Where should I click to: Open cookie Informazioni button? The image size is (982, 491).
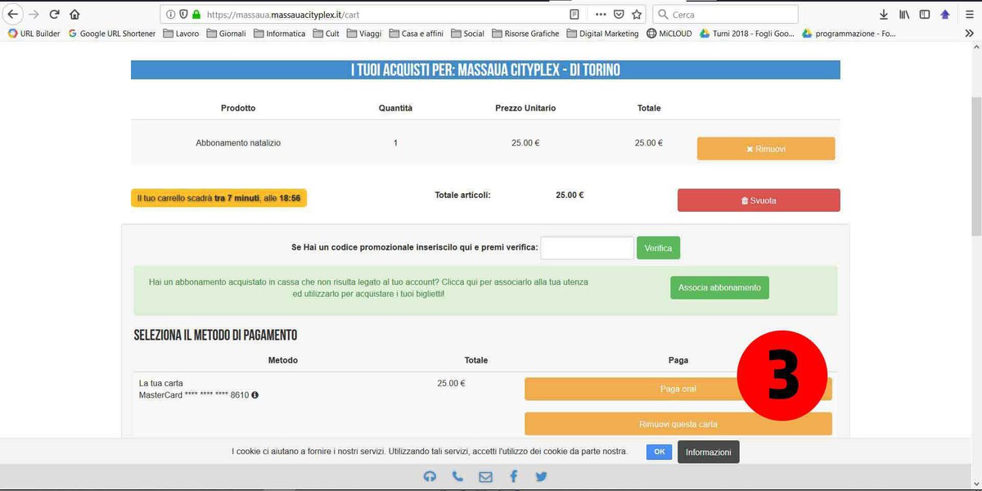pos(709,453)
